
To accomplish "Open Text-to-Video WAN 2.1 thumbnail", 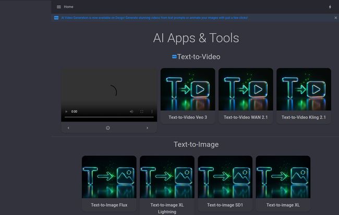I will pos(246,89).
